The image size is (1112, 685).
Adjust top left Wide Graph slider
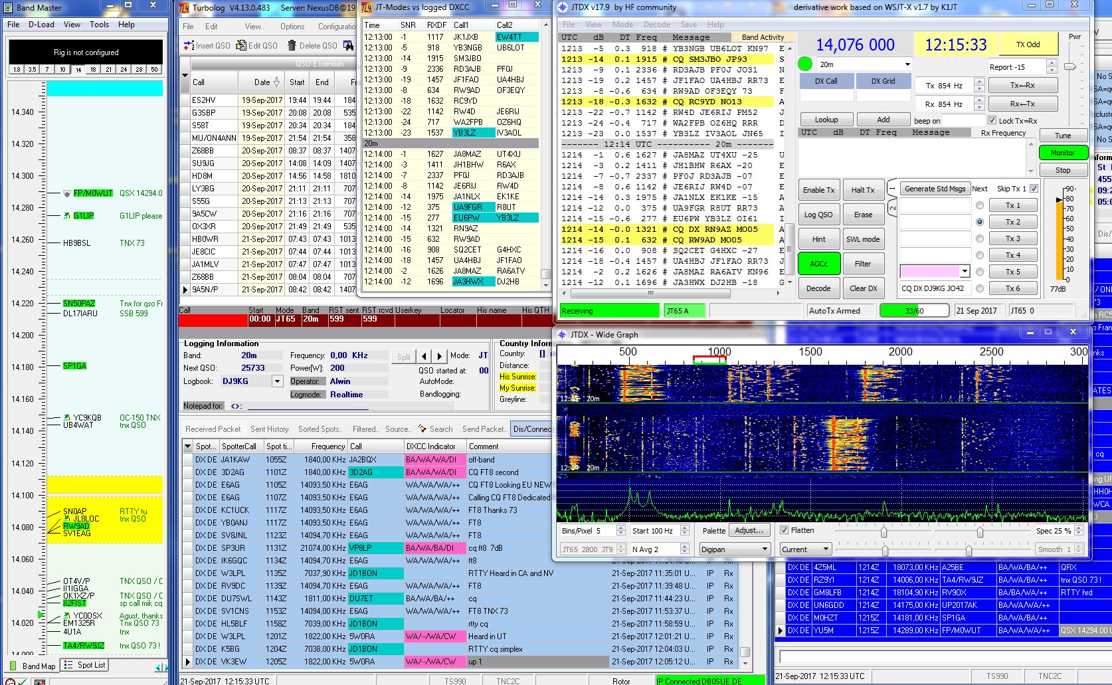click(883, 532)
